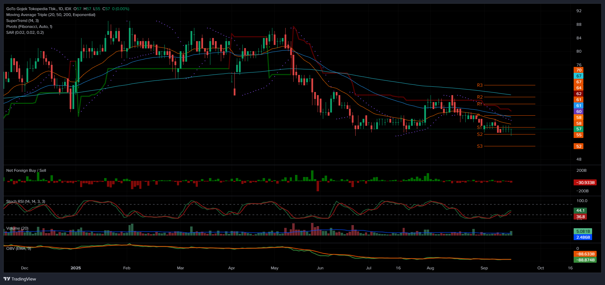Click the low value L55

tap(96, 9)
